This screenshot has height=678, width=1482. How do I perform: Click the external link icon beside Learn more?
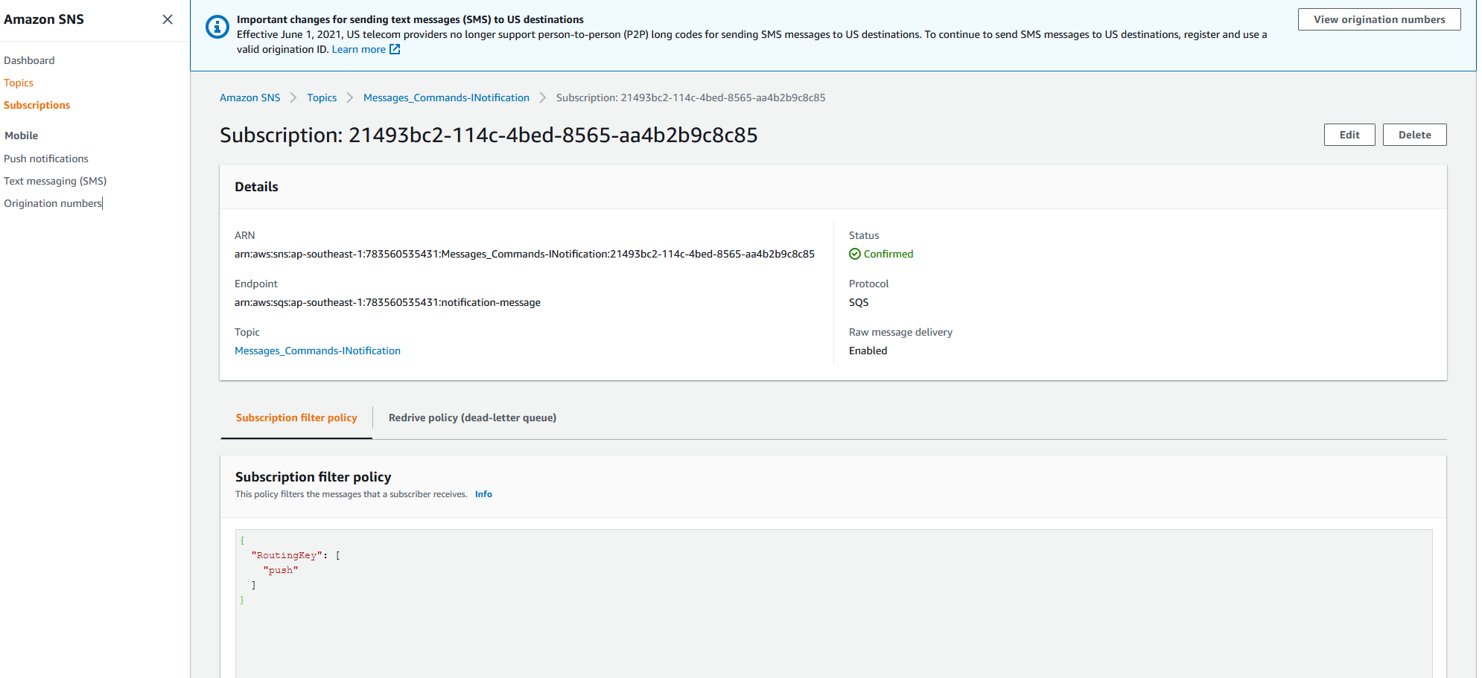(x=395, y=49)
